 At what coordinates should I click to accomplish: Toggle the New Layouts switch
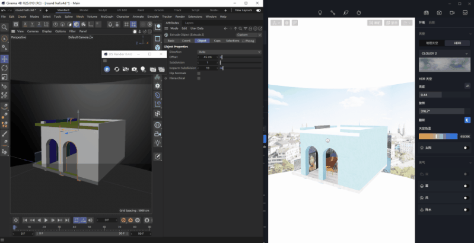pyautogui.click(x=258, y=10)
